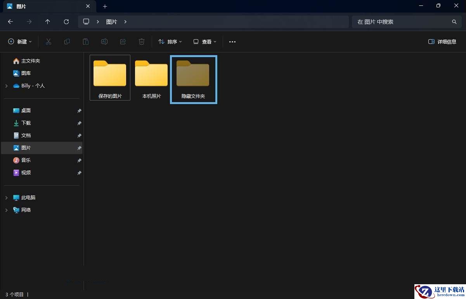
Task: Select 图片 in the sidebar
Action: pos(42,148)
